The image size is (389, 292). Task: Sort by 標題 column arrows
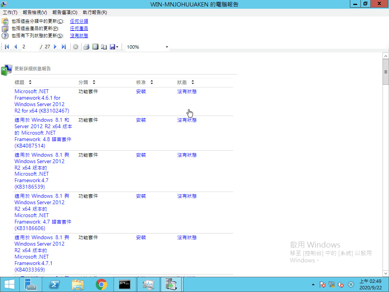tap(30, 82)
